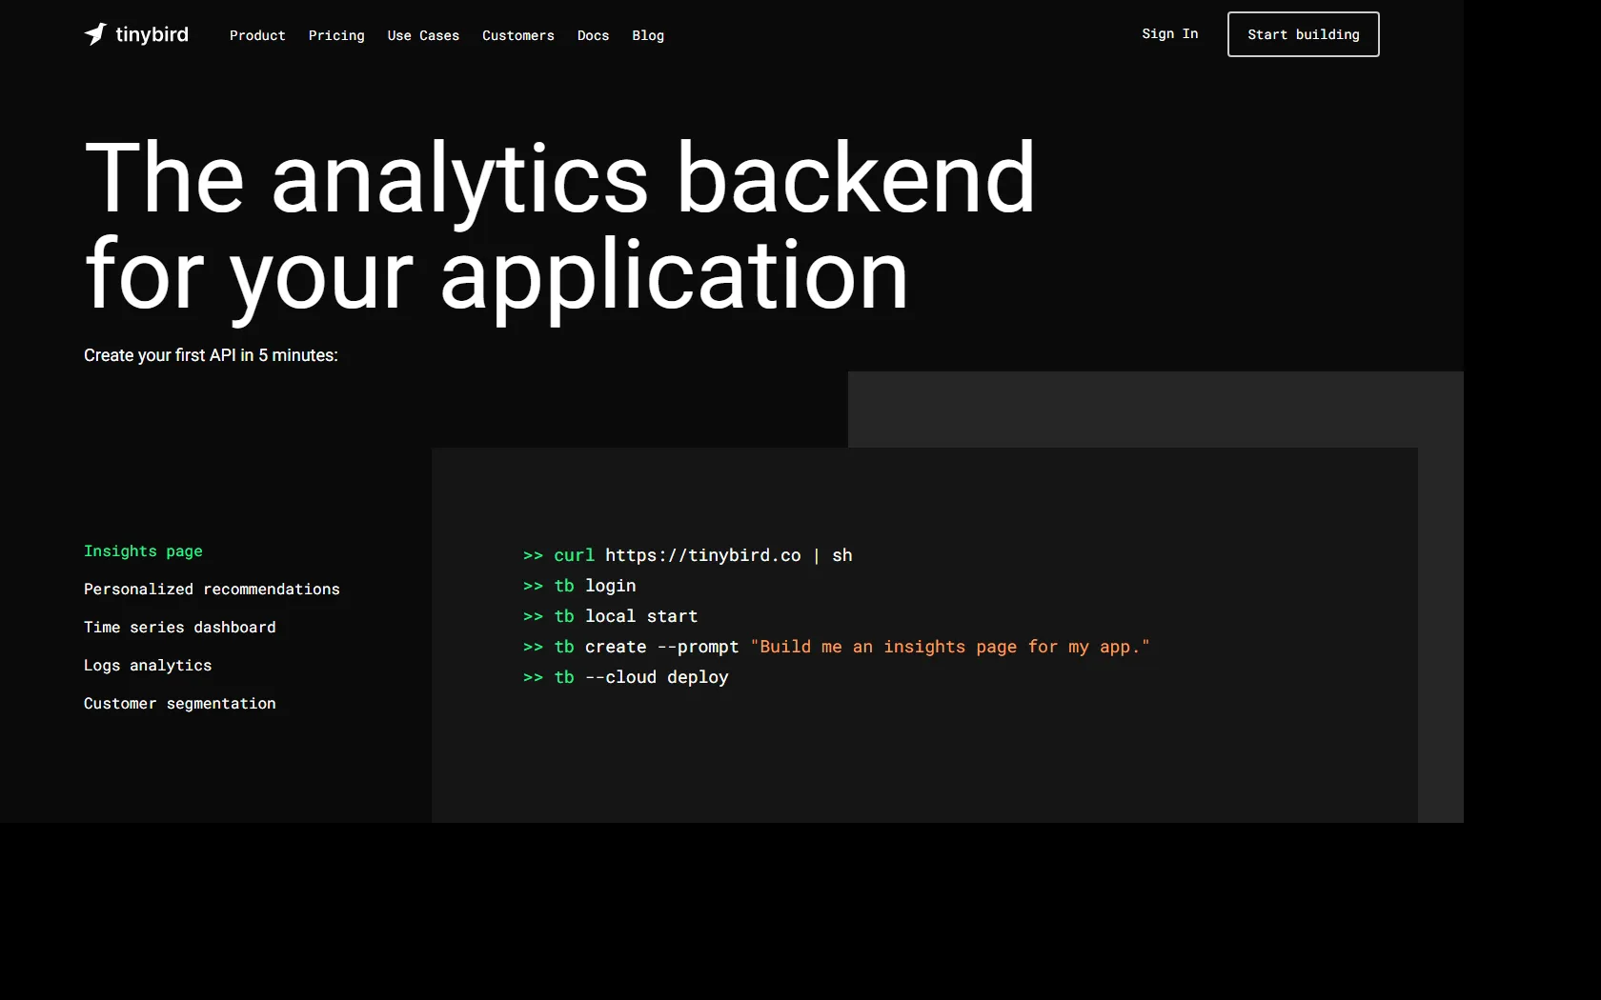
Task: Click the prompt string 'Build me an insights page'
Action: coord(950,647)
